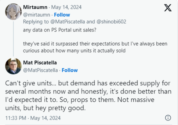Open the 11:33 PM timestamp link
178x125 pixels.
click(x=33, y=118)
